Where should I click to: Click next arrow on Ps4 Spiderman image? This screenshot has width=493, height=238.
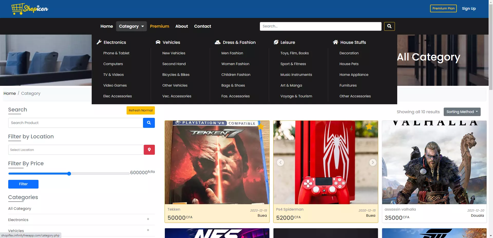373,162
